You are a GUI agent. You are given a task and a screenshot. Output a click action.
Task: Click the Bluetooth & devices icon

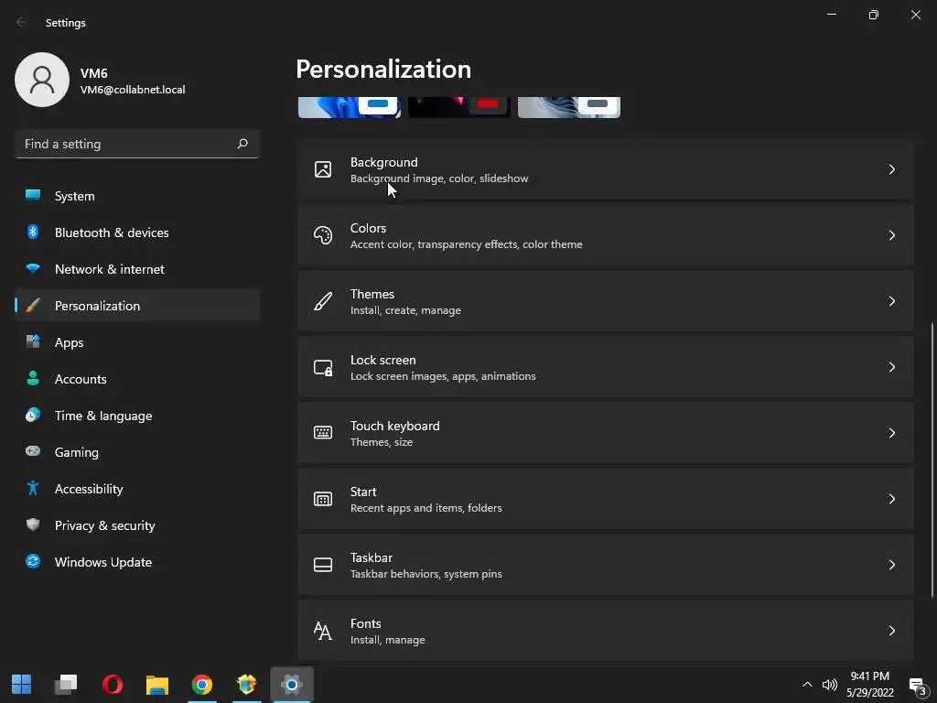(x=33, y=233)
